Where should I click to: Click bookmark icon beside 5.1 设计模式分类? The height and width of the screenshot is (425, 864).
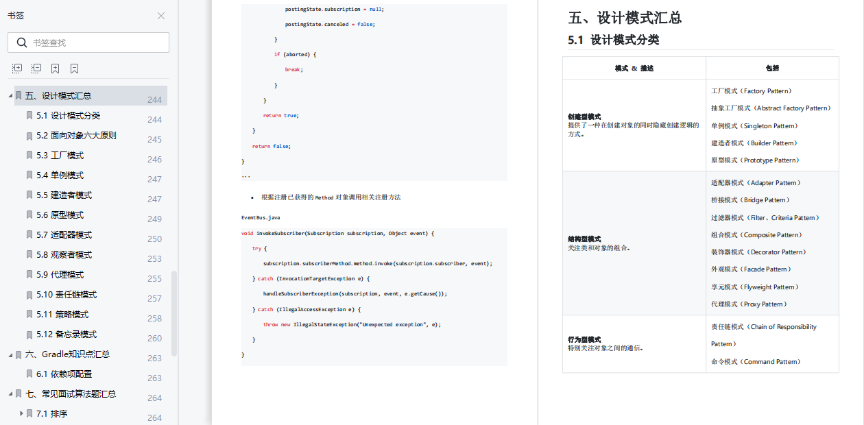coord(29,116)
